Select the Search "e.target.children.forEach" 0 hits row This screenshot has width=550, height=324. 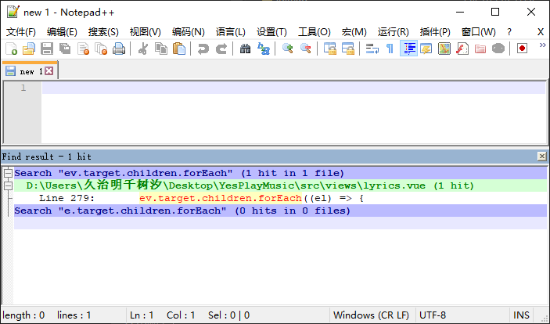[280, 211]
